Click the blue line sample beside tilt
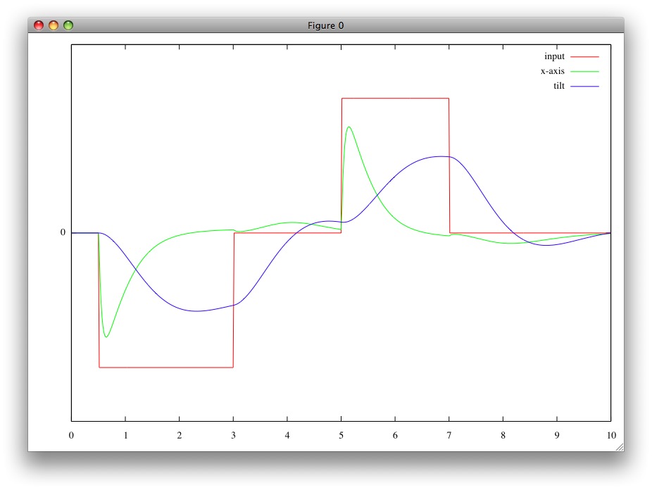The height and width of the screenshot is (490, 652). tap(584, 86)
